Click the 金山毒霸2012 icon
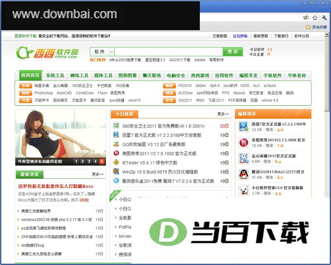Image resolution: width=331 pixels, height=265 pixels. (244, 159)
